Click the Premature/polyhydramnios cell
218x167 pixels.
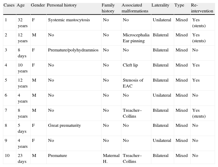pos(73,50)
